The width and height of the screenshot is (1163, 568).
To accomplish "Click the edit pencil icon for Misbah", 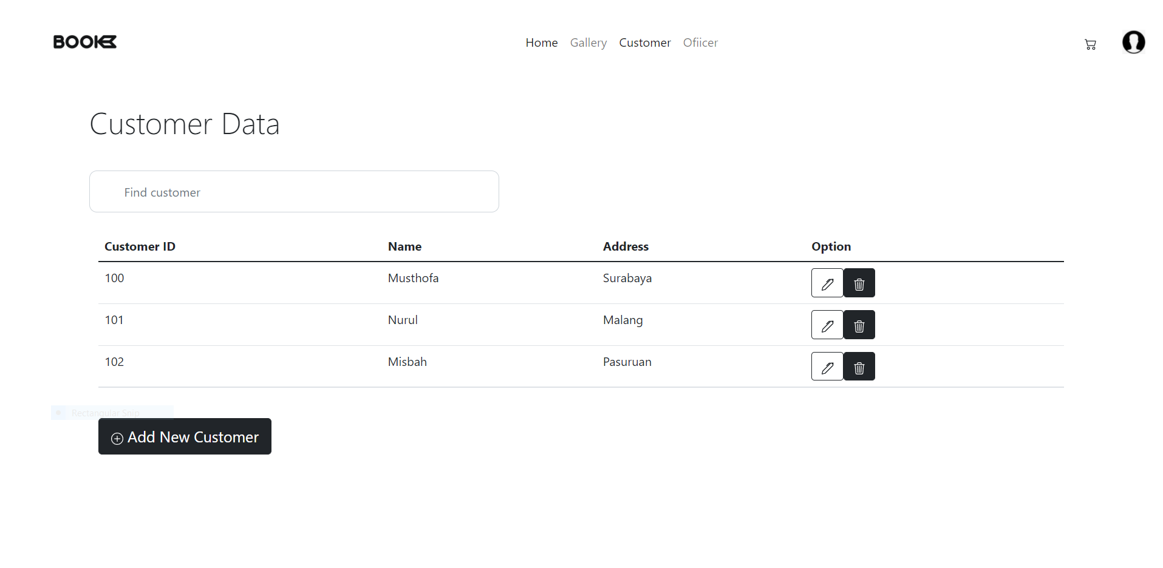I will [x=827, y=366].
